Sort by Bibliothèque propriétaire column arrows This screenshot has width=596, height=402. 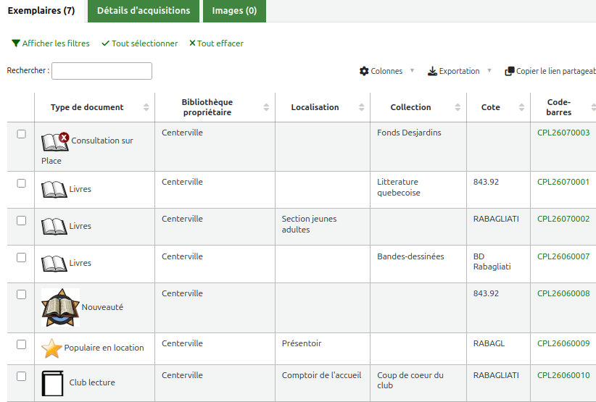(x=266, y=107)
